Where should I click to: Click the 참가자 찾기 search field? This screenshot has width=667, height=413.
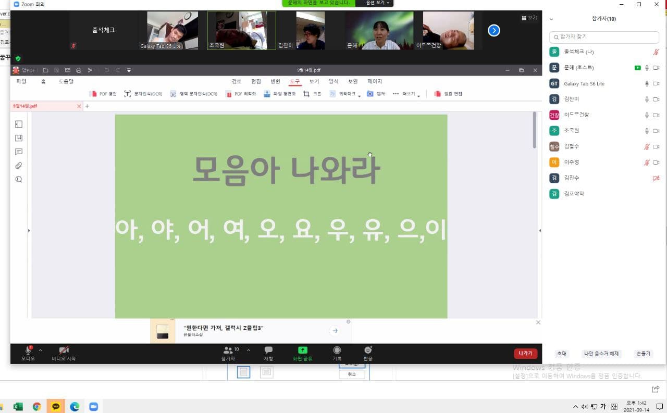click(x=604, y=37)
